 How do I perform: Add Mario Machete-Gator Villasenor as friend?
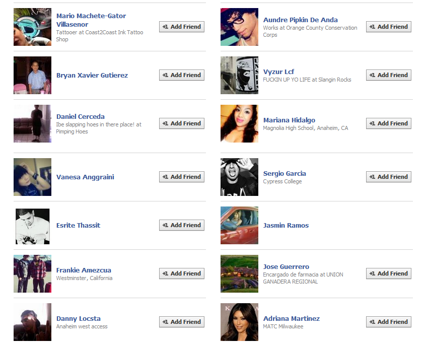(182, 27)
